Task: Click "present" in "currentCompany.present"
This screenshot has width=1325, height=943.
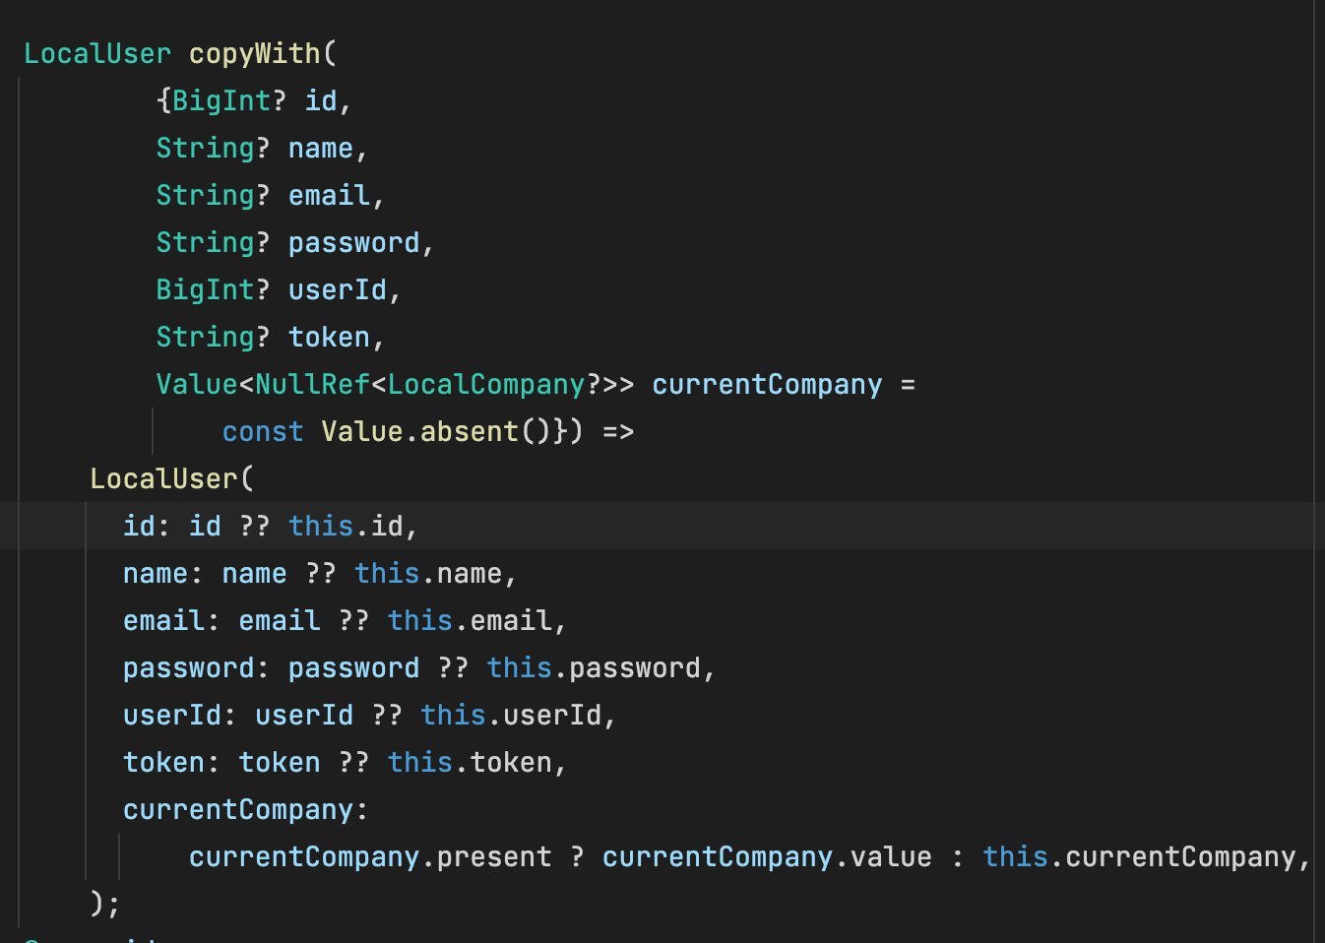Action: point(494,856)
